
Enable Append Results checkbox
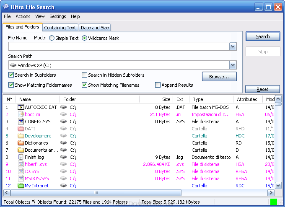(x=158, y=85)
